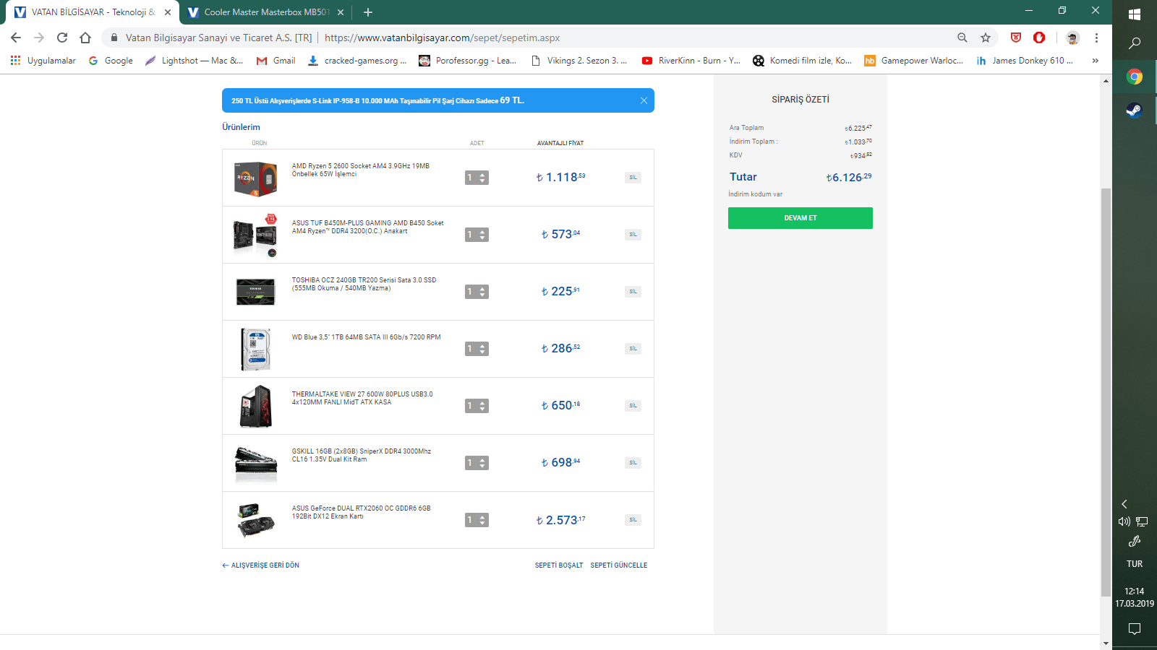Open the Windows Start menu

(1135, 14)
